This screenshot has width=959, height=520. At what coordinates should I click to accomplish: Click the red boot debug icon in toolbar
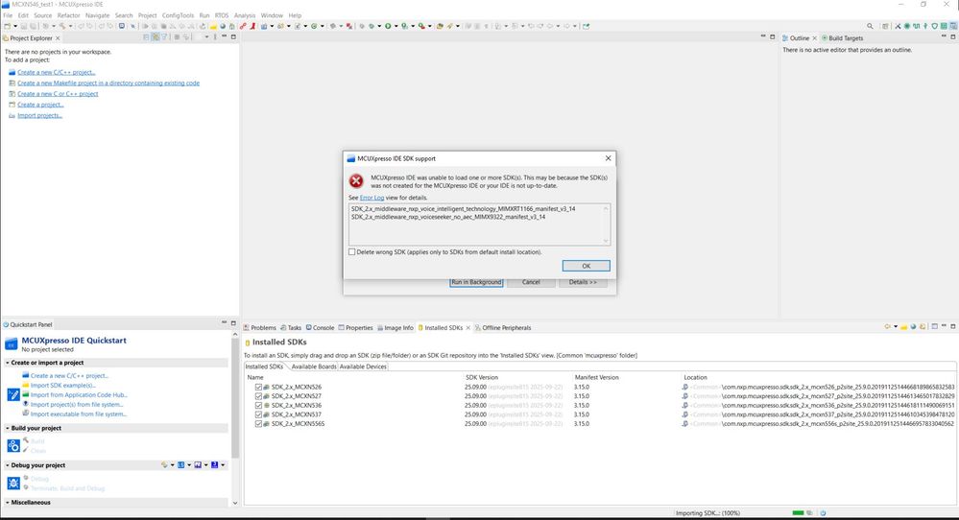[252, 26]
